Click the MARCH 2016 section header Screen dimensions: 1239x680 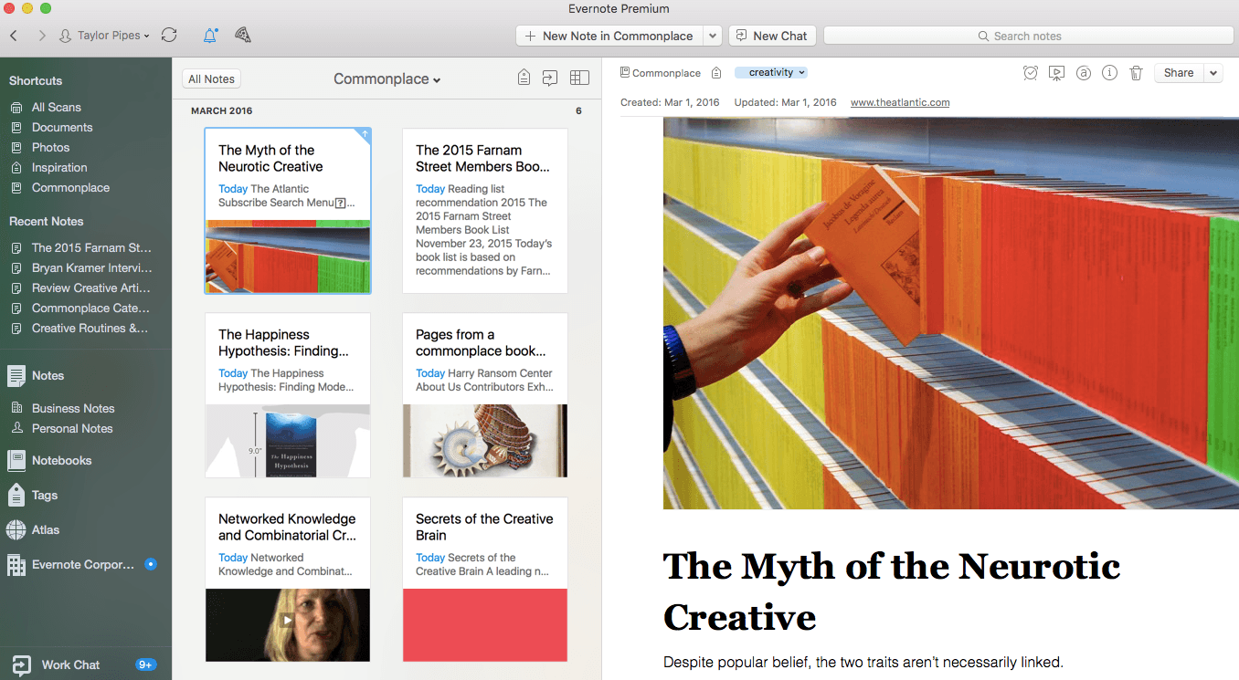(x=222, y=111)
